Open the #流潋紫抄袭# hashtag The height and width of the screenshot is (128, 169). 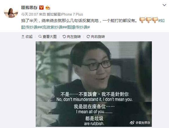click(52, 27)
